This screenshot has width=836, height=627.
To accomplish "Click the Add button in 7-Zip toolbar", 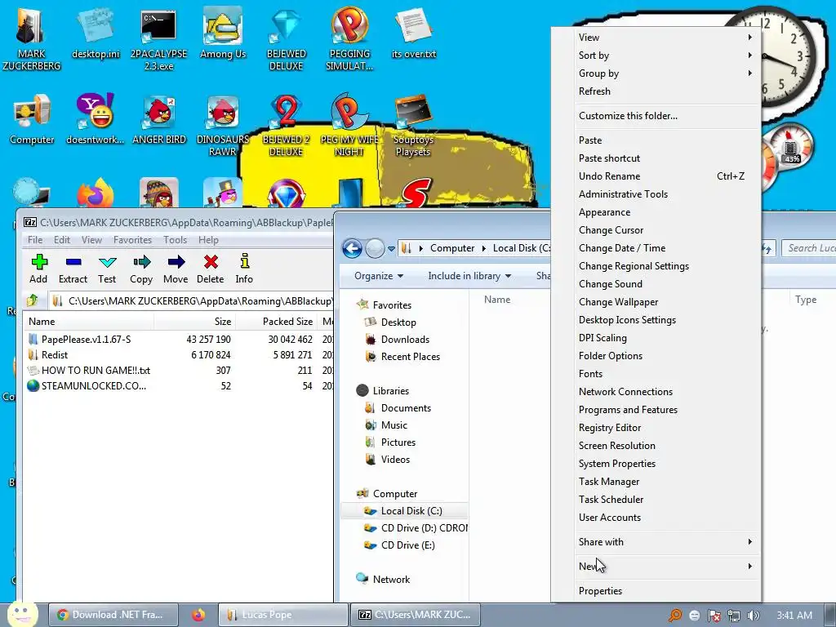I will coord(38,269).
